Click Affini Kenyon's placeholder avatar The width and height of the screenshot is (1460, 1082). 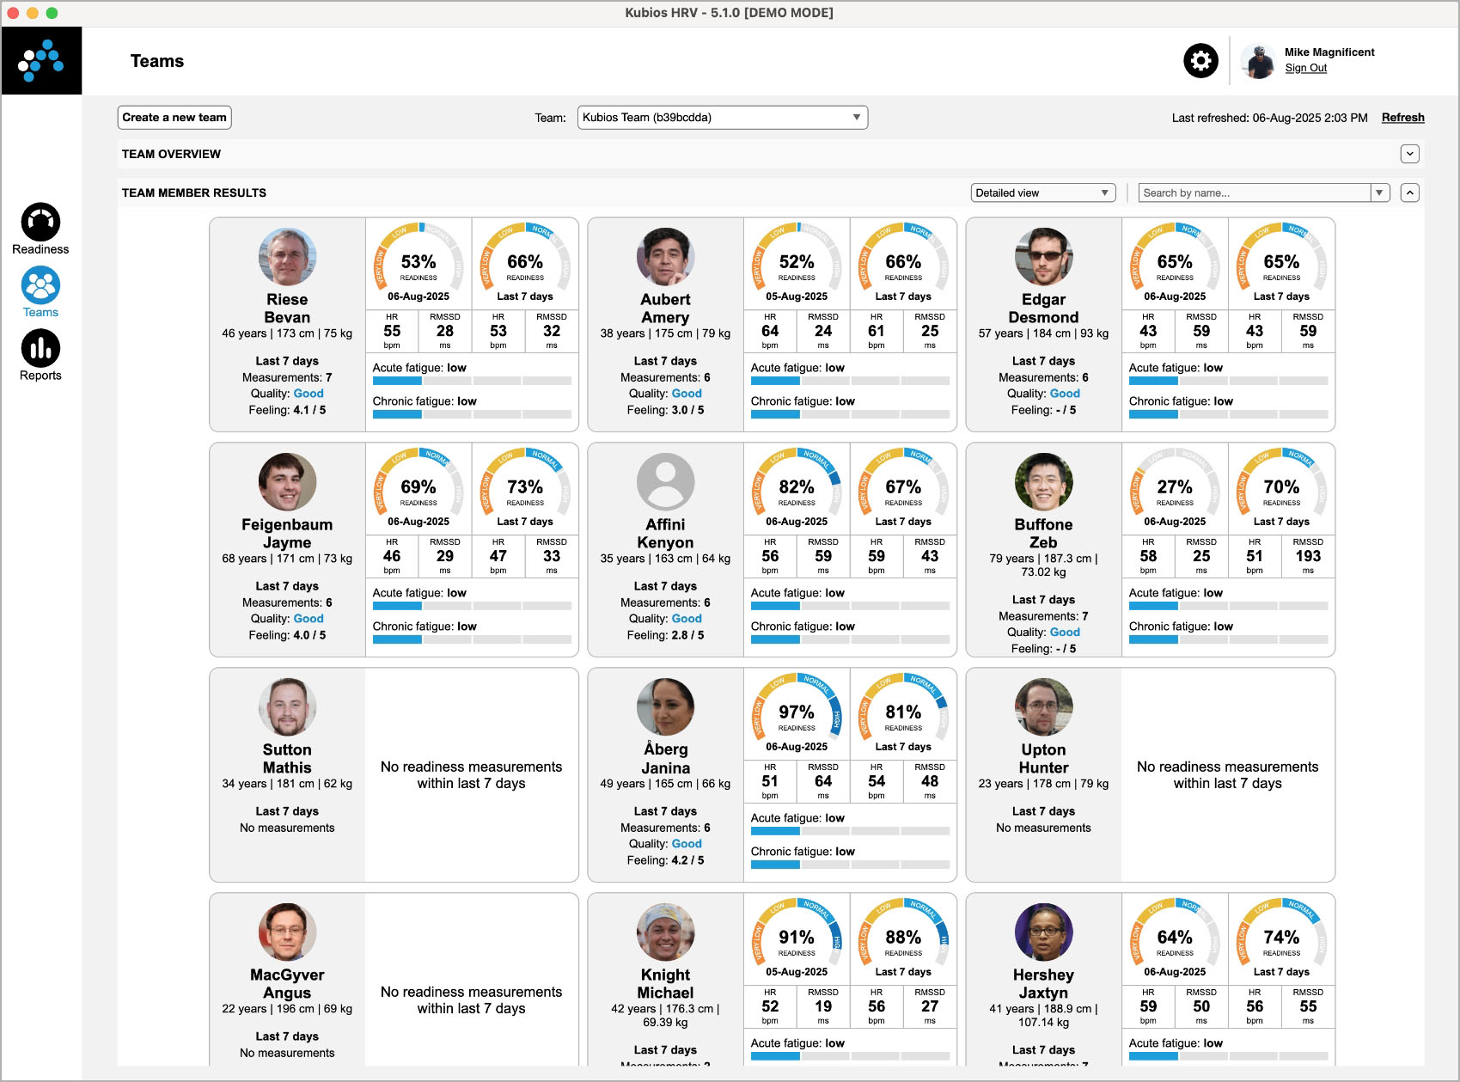pyautogui.click(x=665, y=481)
